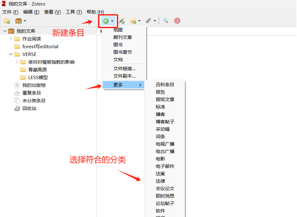Select 博客帖子 in the submenu

click(x=165, y=122)
